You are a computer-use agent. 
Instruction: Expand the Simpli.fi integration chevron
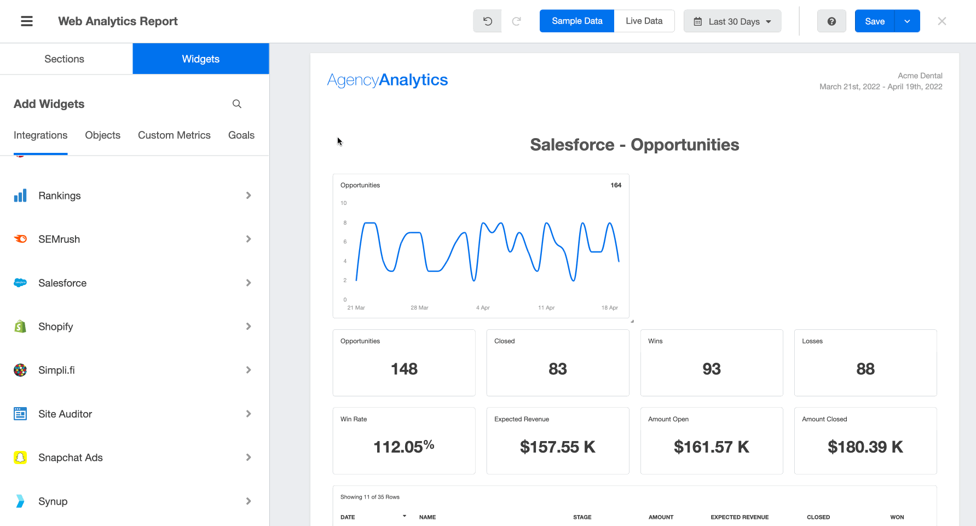tap(249, 370)
